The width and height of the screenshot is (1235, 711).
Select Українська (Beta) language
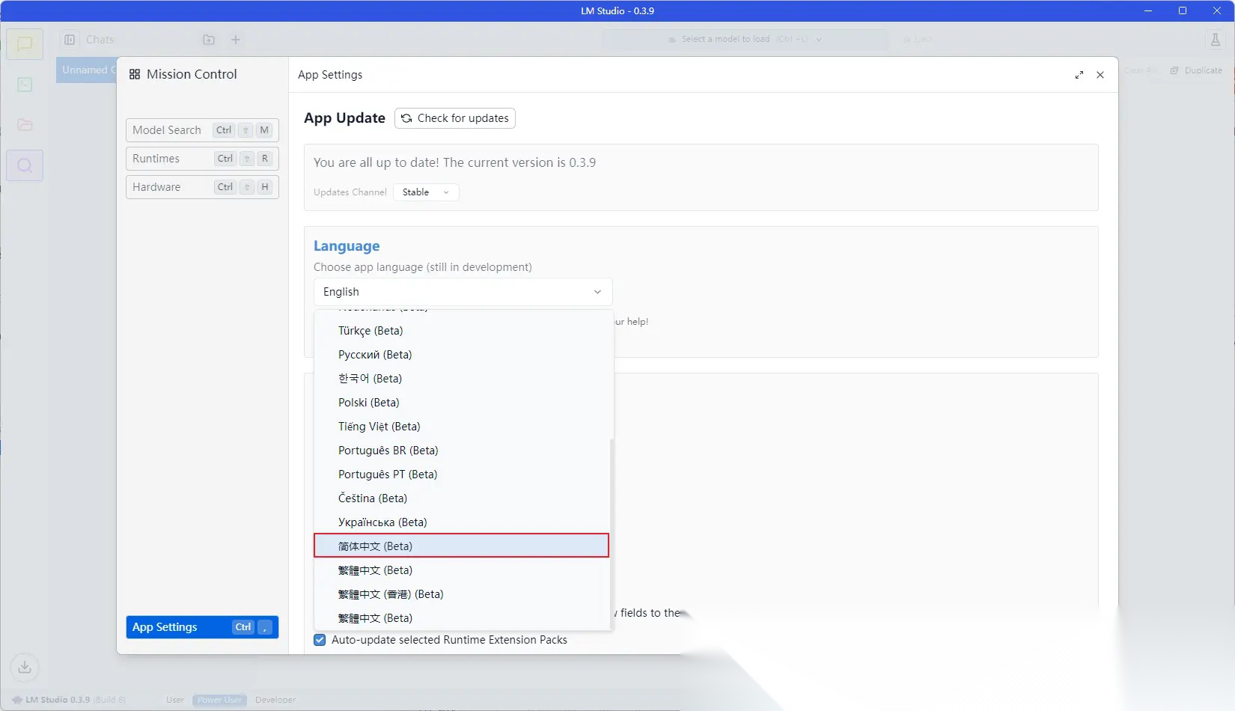[463, 522]
